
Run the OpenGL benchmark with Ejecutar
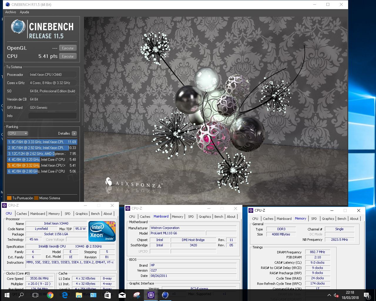click(x=68, y=48)
